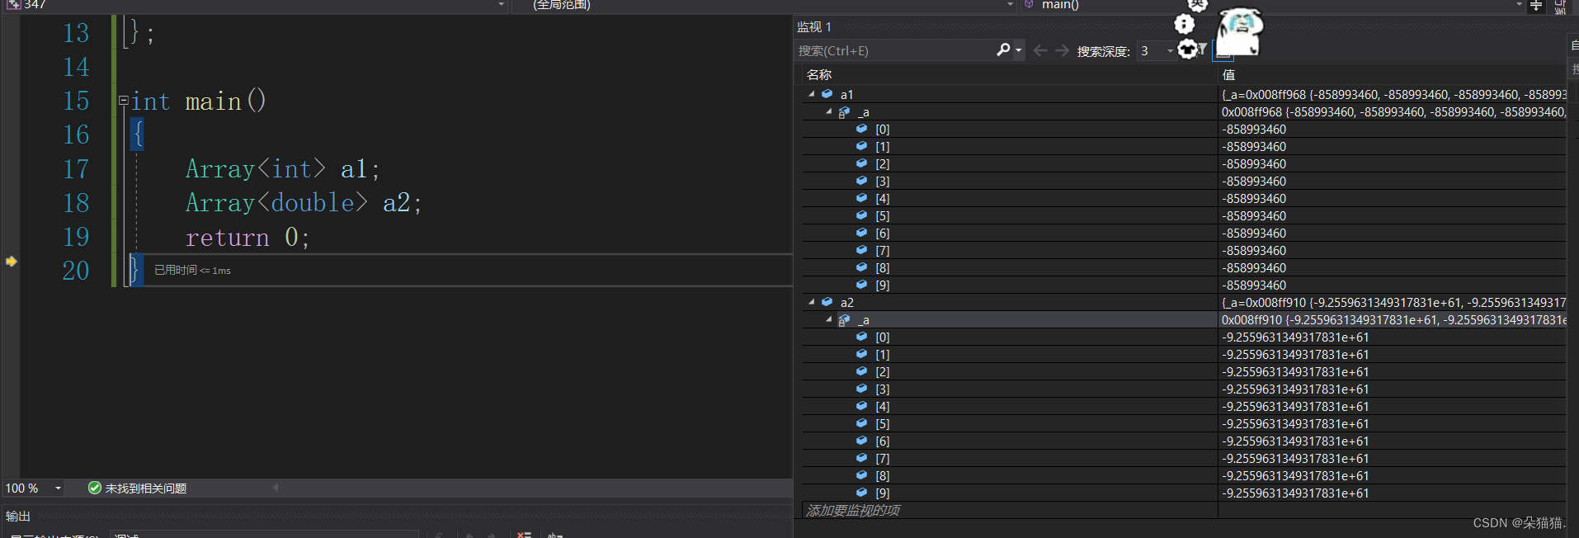Collapse the main function code block
This screenshot has width=1579, height=538.
click(123, 101)
